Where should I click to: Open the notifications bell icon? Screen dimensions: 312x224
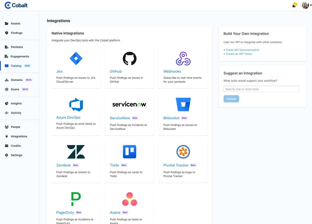[x=294, y=5]
